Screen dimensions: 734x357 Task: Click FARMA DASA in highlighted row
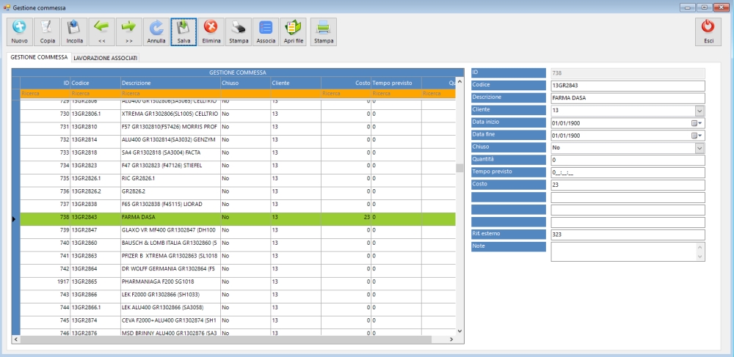[138, 217]
